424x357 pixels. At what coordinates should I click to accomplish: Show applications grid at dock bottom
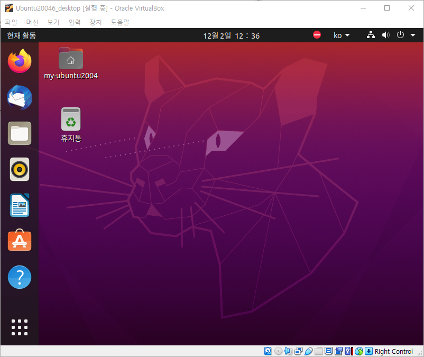click(x=20, y=327)
